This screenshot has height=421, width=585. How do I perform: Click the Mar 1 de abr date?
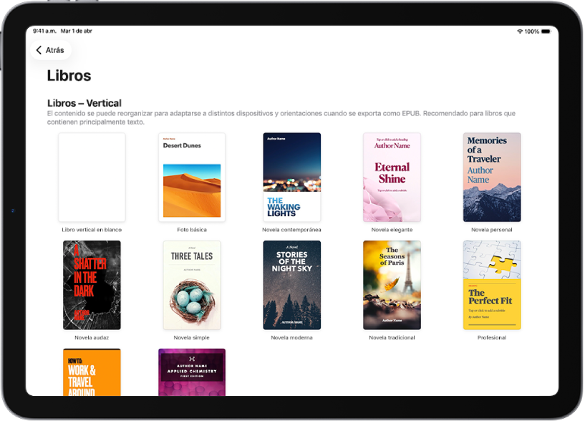[x=77, y=31]
